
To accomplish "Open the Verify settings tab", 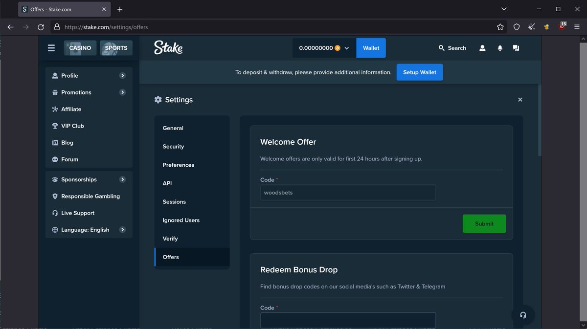I will pos(192,239).
